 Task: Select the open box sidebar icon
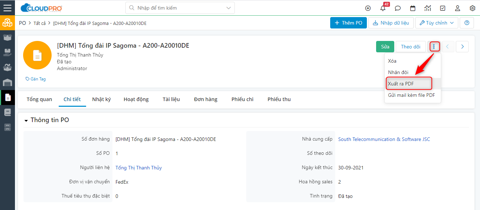coord(7,38)
